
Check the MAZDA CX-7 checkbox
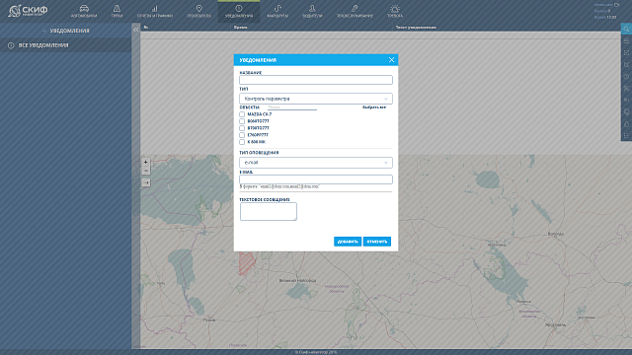[242, 114]
